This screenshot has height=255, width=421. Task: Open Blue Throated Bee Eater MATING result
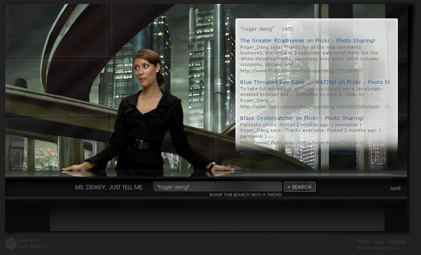[315, 82]
